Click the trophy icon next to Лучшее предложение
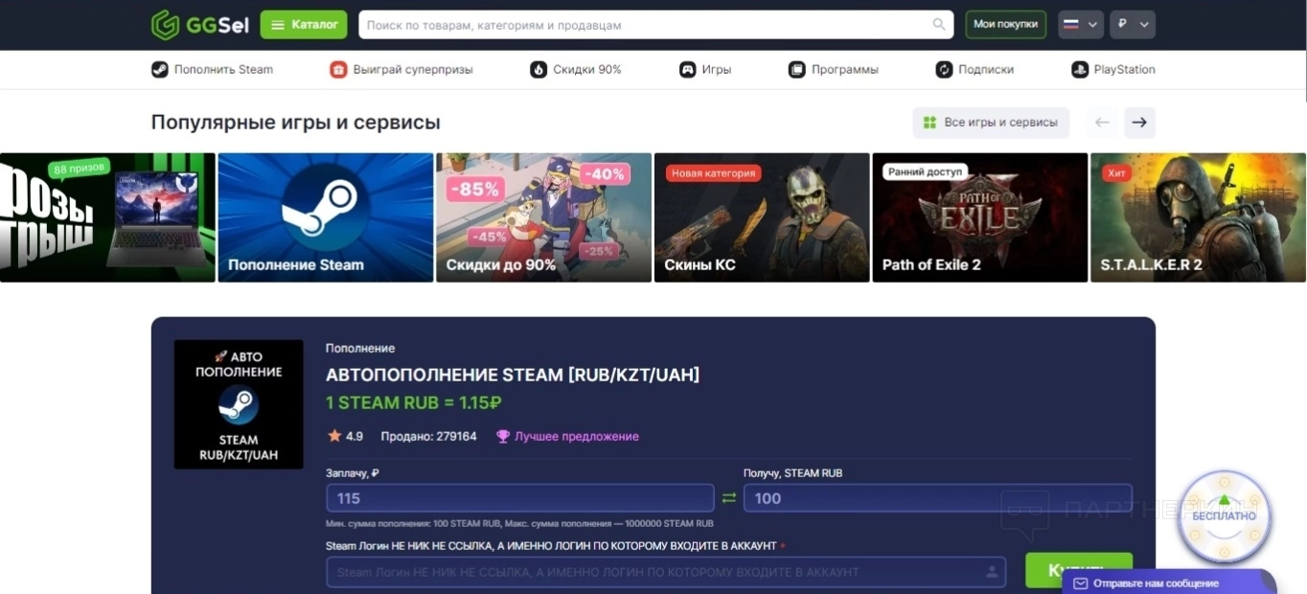Image resolution: width=1307 pixels, height=594 pixels. (503, 436)
